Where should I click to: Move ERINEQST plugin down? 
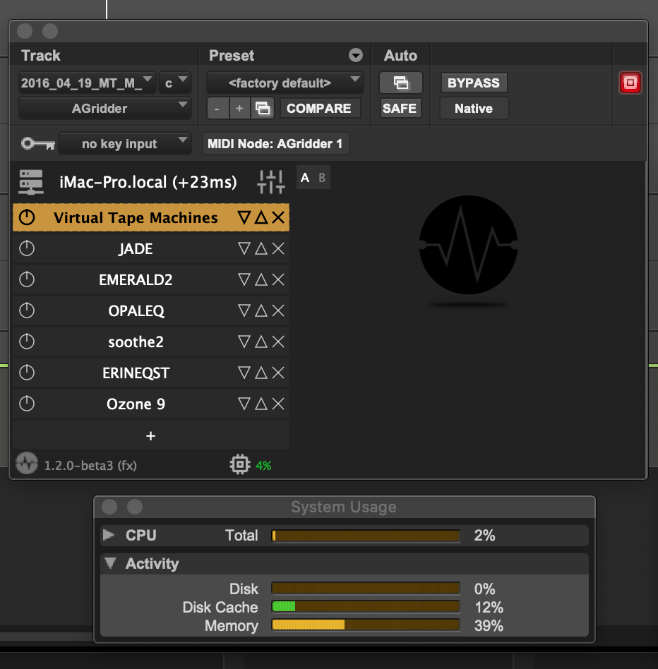click(244, 373)
